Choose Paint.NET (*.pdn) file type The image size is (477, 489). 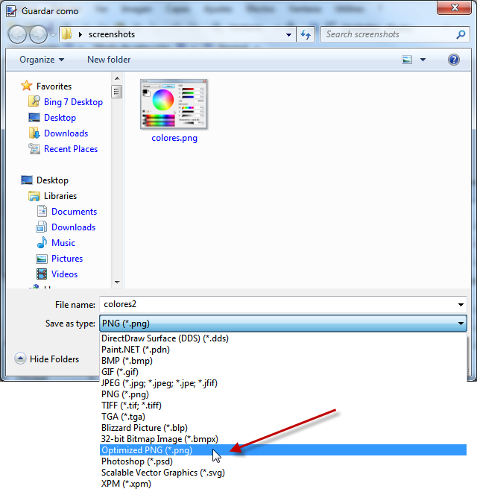pyautogui.click(x=283, y=350)
